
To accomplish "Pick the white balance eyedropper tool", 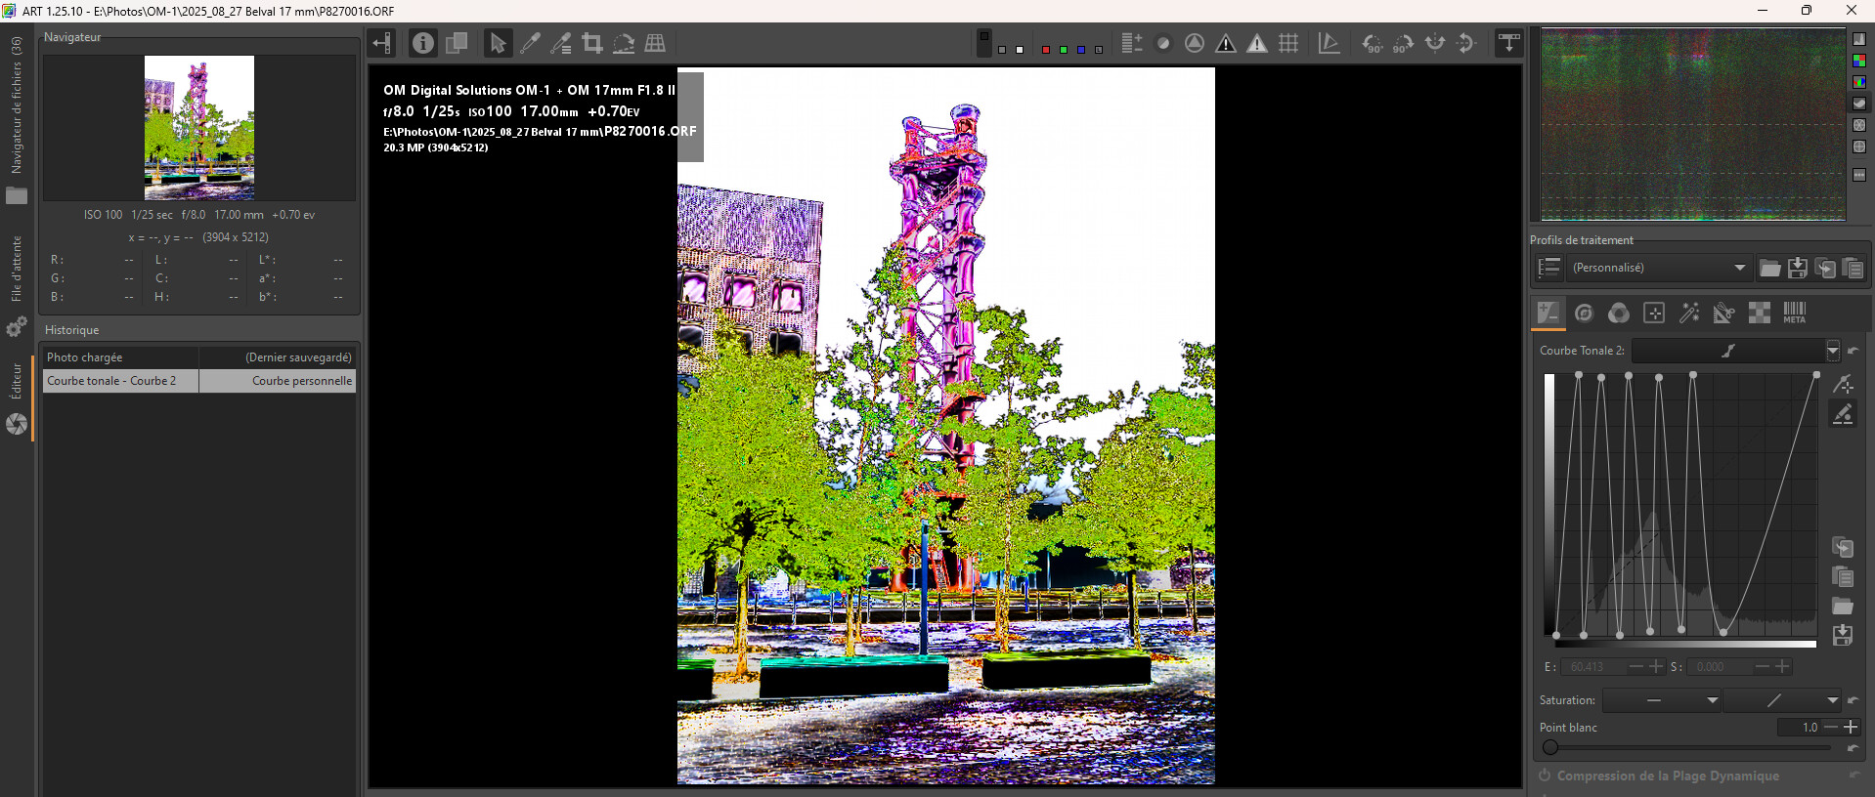I will click(x=530, y=43).
